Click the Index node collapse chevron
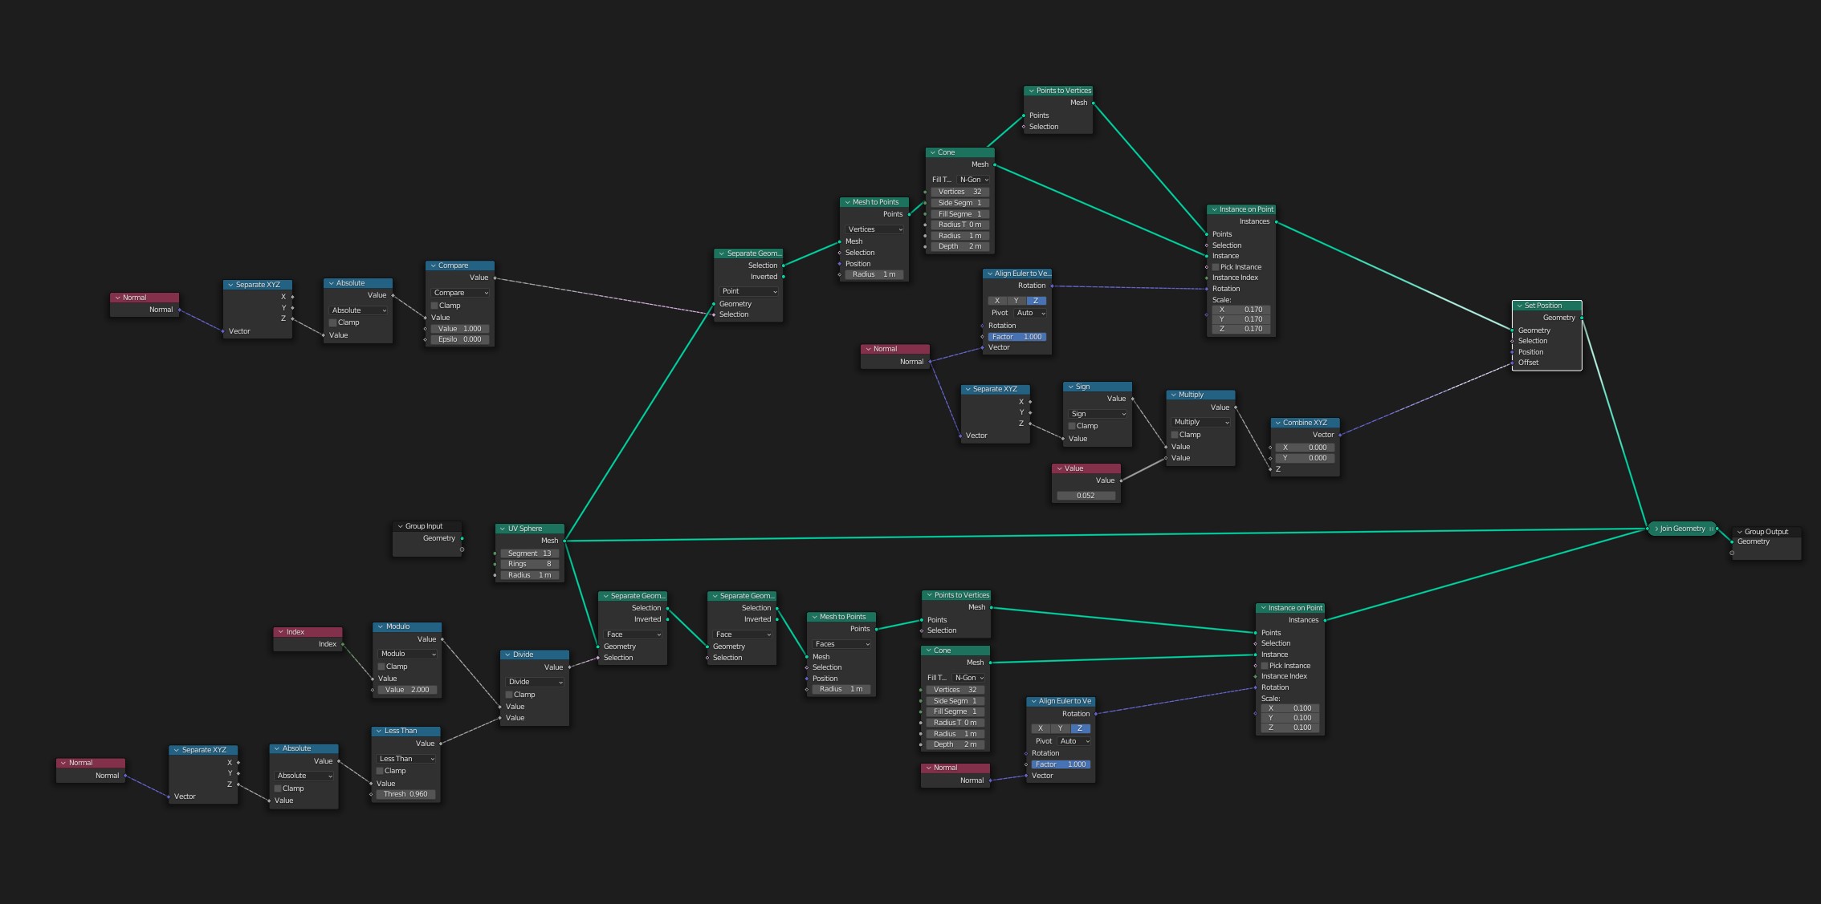This screenshot has width=1821, height=904. tap(281, 632)
